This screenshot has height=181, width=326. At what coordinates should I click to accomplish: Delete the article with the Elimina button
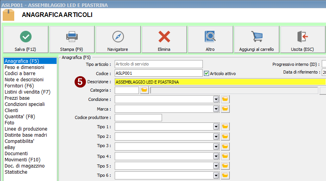164,40
